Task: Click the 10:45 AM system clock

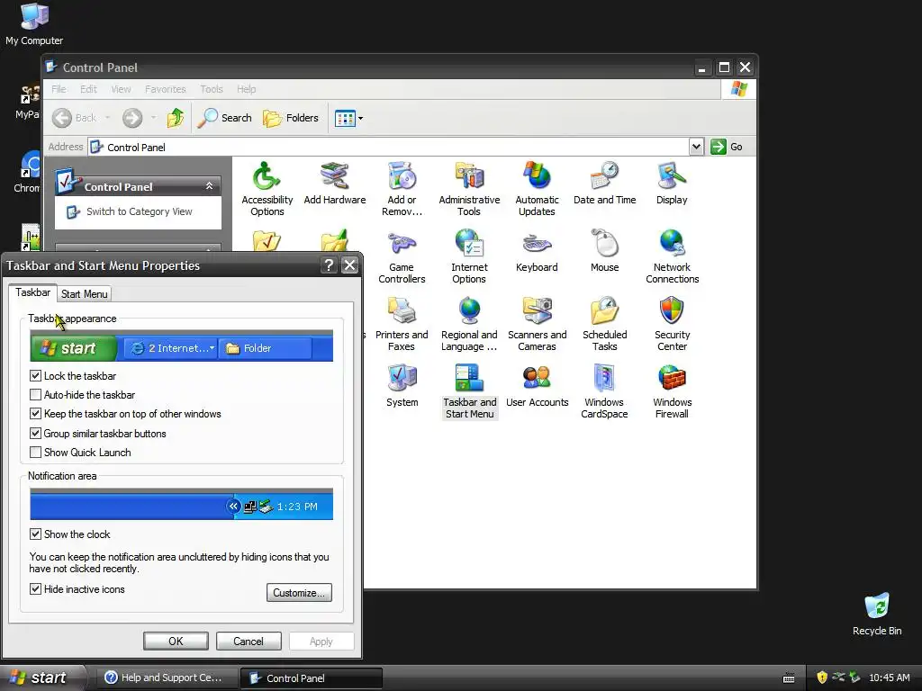Action: click(889, 678)
